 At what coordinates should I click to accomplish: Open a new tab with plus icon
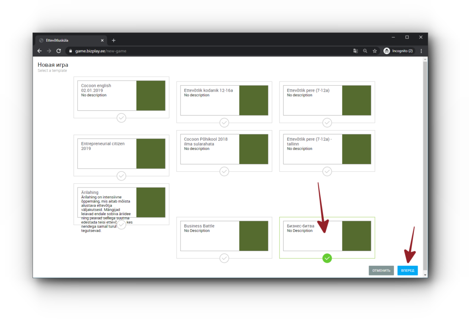(x=114, y=40)
